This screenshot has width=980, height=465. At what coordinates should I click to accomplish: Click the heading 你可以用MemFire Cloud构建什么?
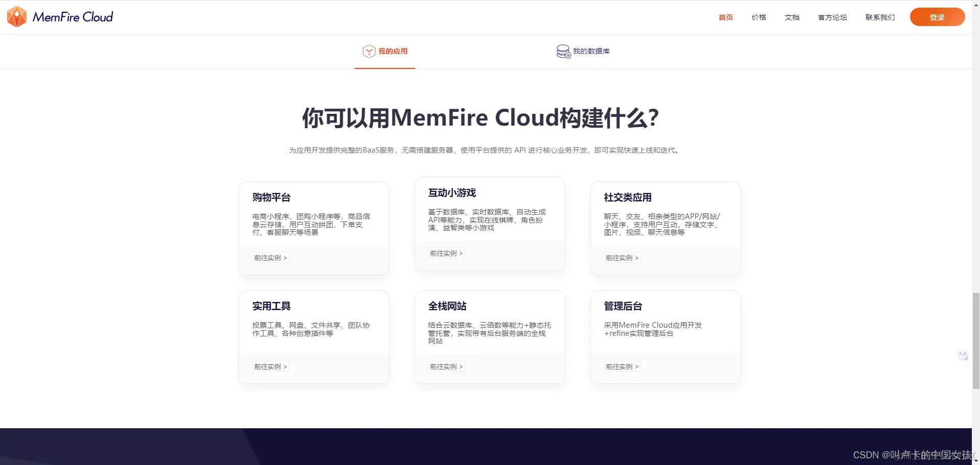(x=481, y=118)
